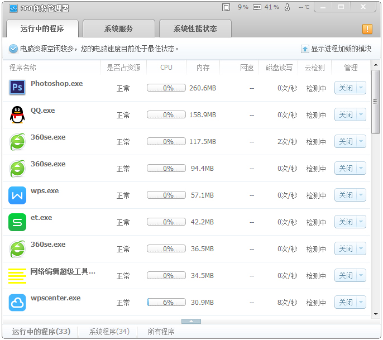Click the memory usage icon in title bar
Image resolution: width=383 pixels, height=340 pixels.
pos(257,7)
